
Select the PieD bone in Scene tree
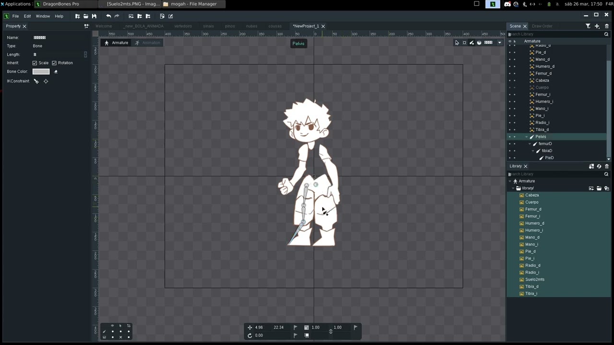(549, 158)
